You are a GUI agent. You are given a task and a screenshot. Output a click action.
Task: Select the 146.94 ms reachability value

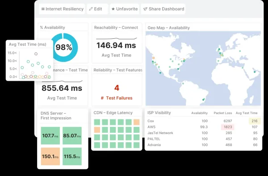point(116,45)
